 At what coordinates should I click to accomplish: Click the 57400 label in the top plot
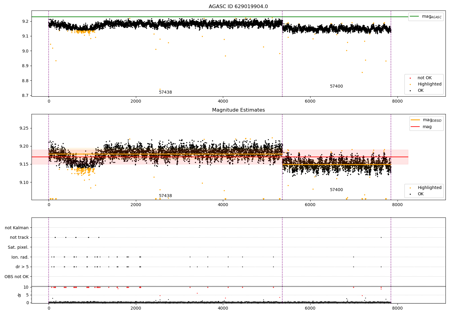point(336,86)
